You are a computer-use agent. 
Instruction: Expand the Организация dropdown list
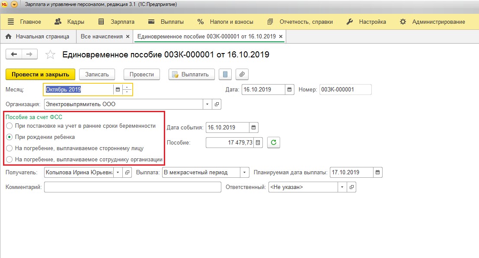click(x=207, y=104)
